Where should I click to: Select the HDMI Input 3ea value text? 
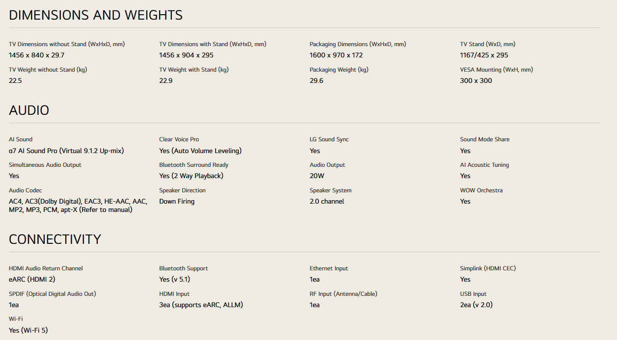(x=201, y=305)
